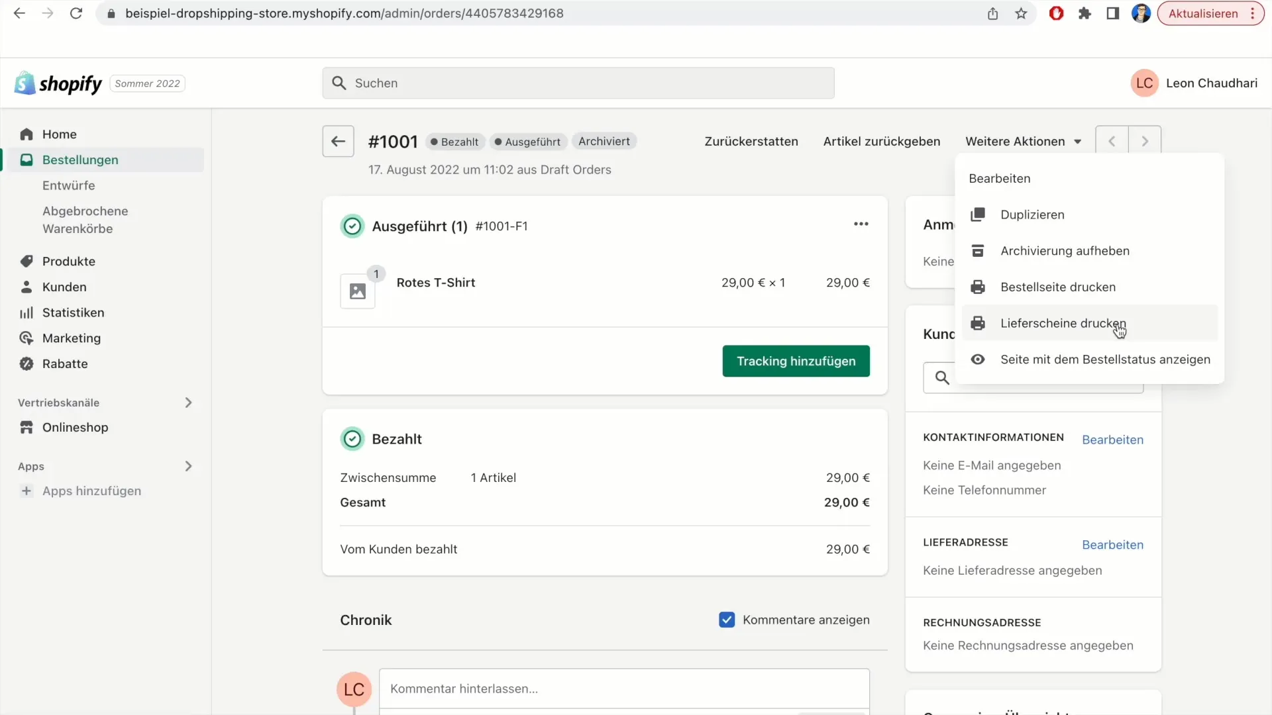Expand Vertriebskanäle section expander
This screenshot has height=715, width=1272.
[188, 403]
